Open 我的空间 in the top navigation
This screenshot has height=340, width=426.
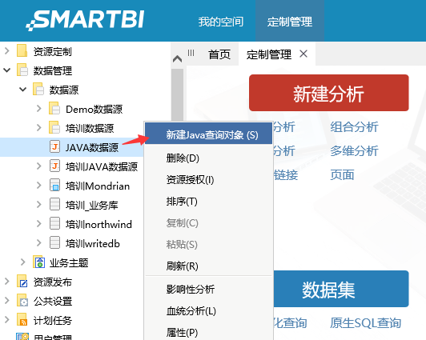tap(221, 22)
